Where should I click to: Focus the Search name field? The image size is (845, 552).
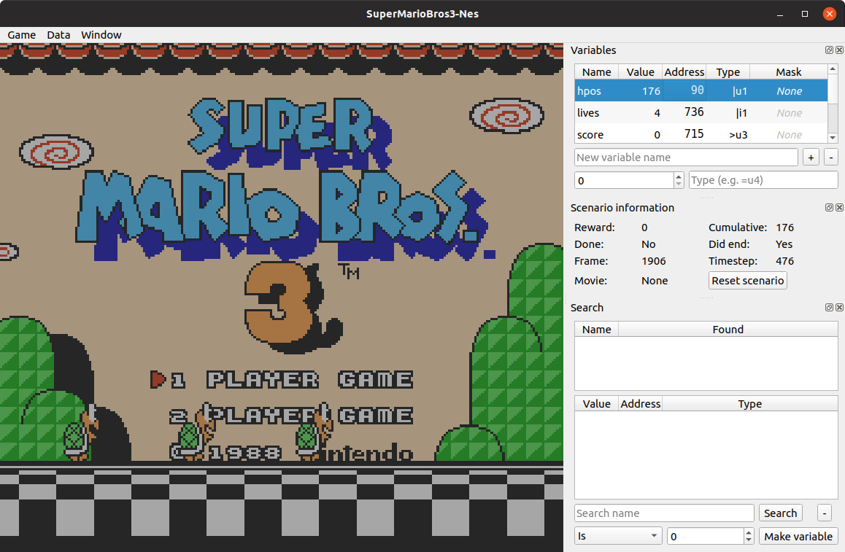[664, 513]
